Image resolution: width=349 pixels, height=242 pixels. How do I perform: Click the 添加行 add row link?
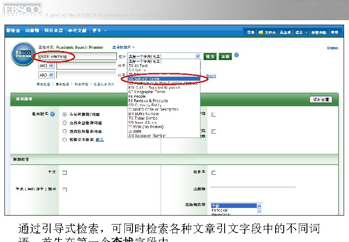[211, 76]
